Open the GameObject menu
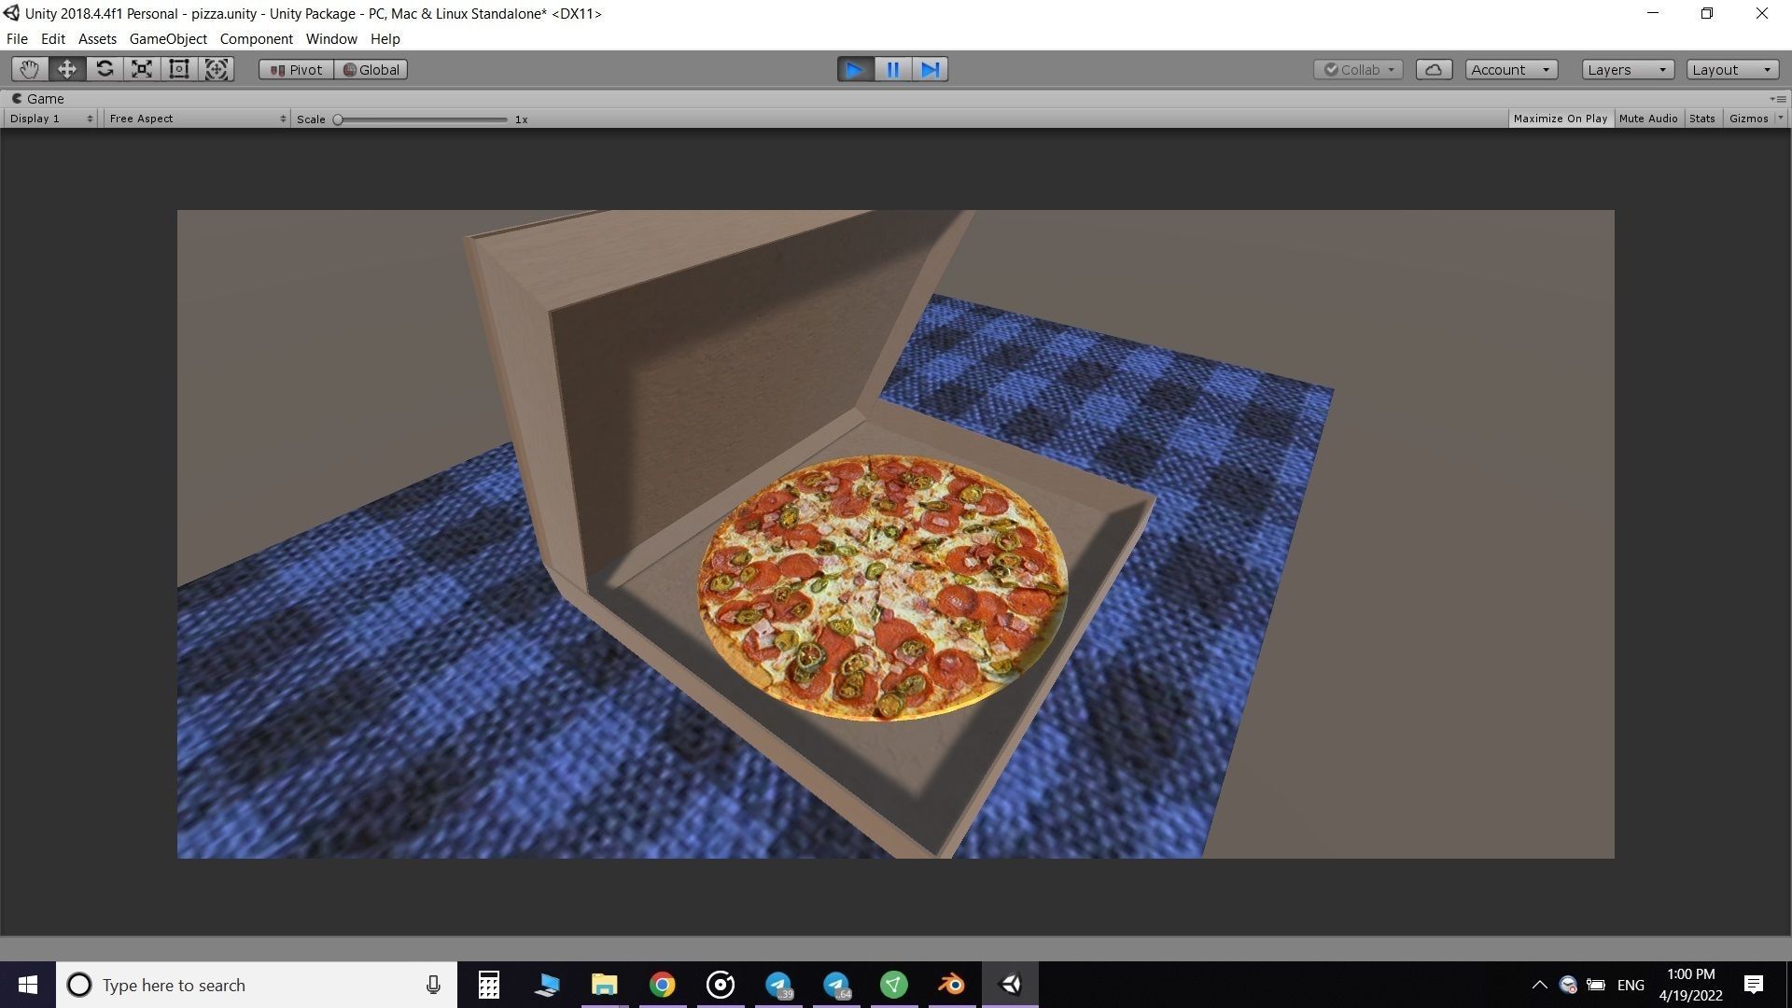The width and height of the screenshot is (1792, 1008). [x=167, y=38]
